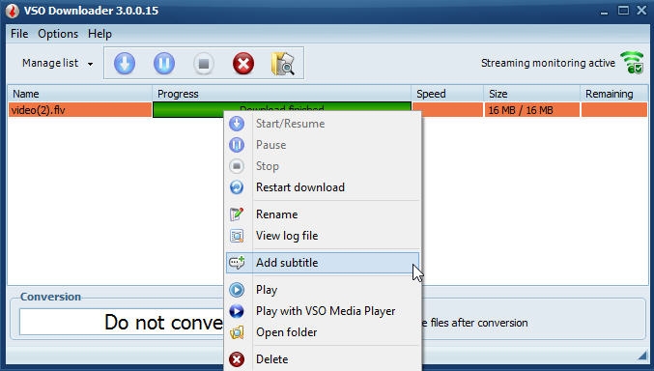Image resolution: width=654 pixels, height=371 pixels.
Task: Click the grey Stop toolbar icon
Action: tap(204, 64)
